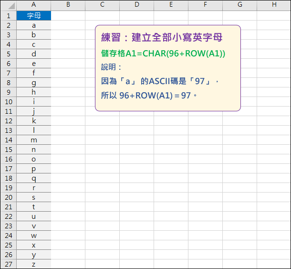Select cell containing letter r

click(x=33, y=188)
